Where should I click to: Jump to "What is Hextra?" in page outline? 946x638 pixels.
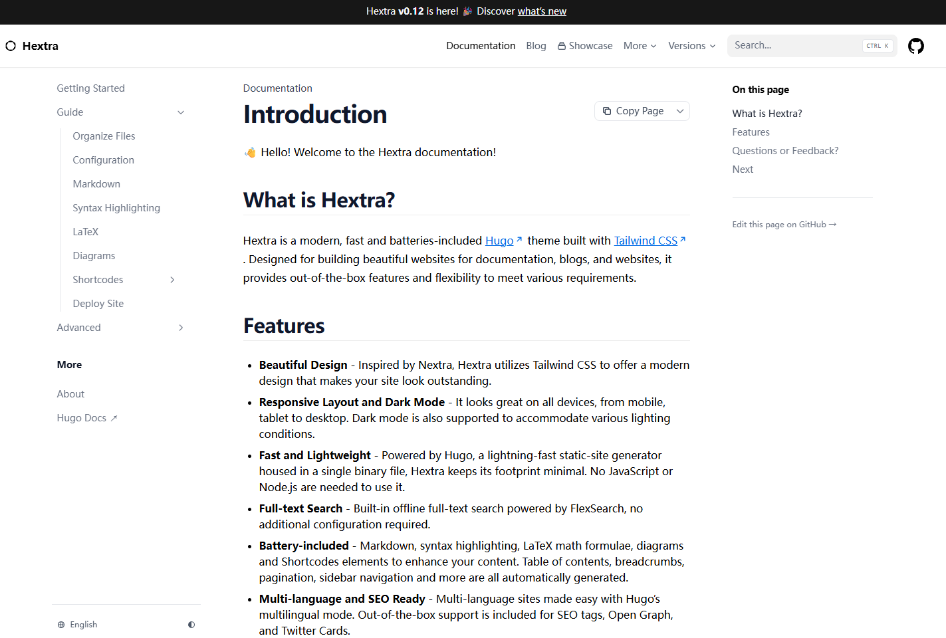767,114
